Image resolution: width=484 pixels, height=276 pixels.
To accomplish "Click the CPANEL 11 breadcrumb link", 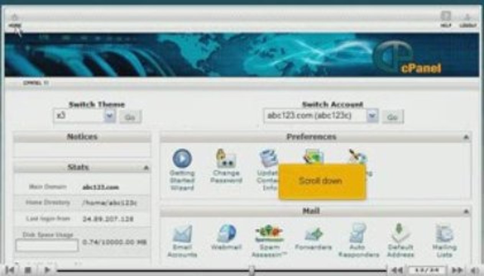I will pyautogui.click(x=36, y=82).
